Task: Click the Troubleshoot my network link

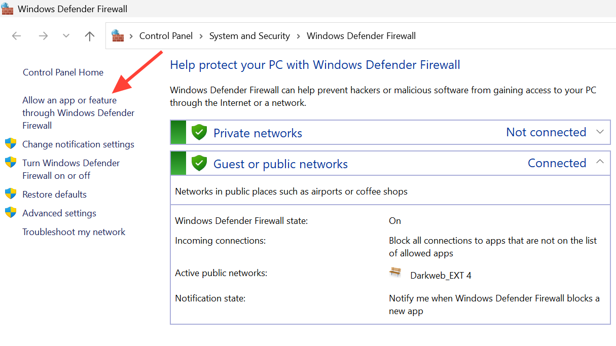Action: pos(74,232)
